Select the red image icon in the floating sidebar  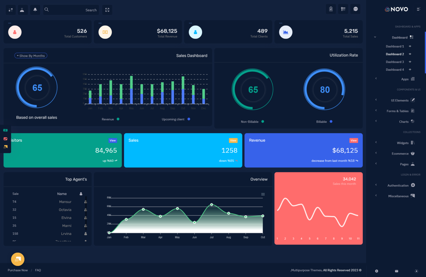pyautogui.click(x=5, y=138)
